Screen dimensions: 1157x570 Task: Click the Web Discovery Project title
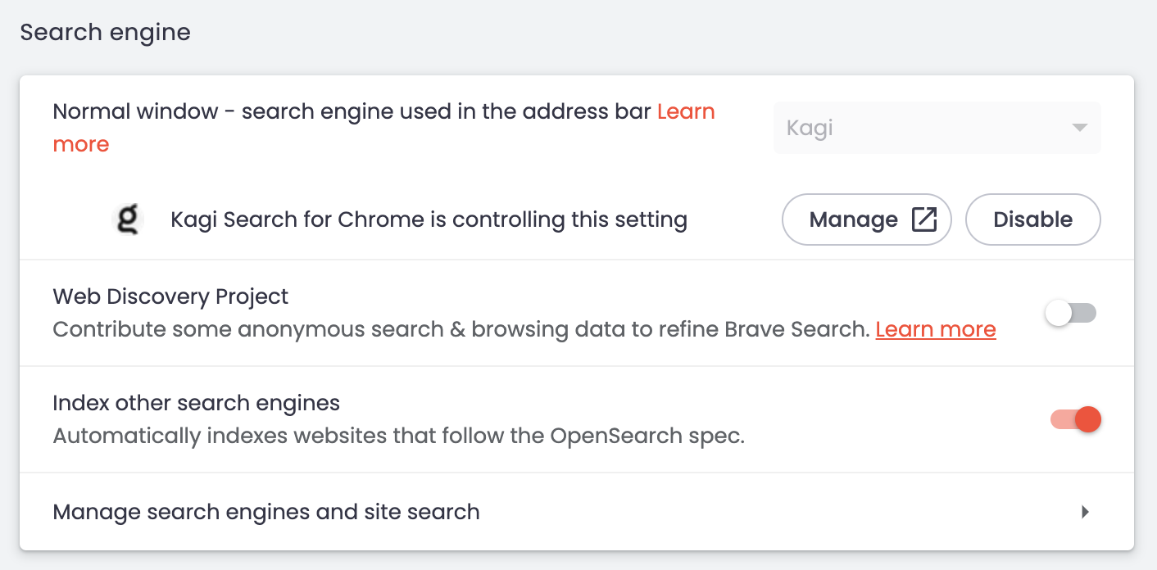[x=170, y=296]
